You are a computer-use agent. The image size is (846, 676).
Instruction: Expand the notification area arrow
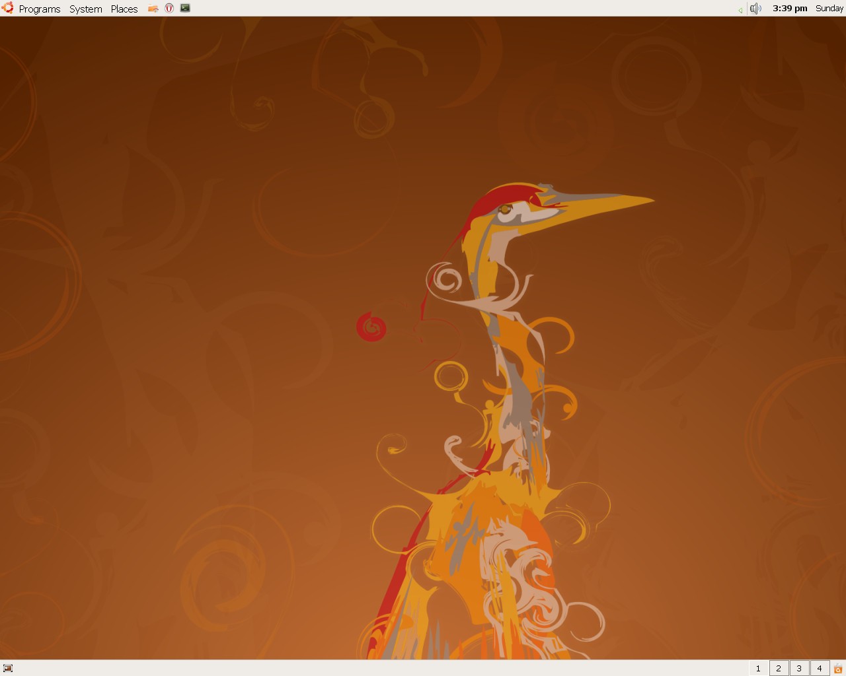point(740,9)
